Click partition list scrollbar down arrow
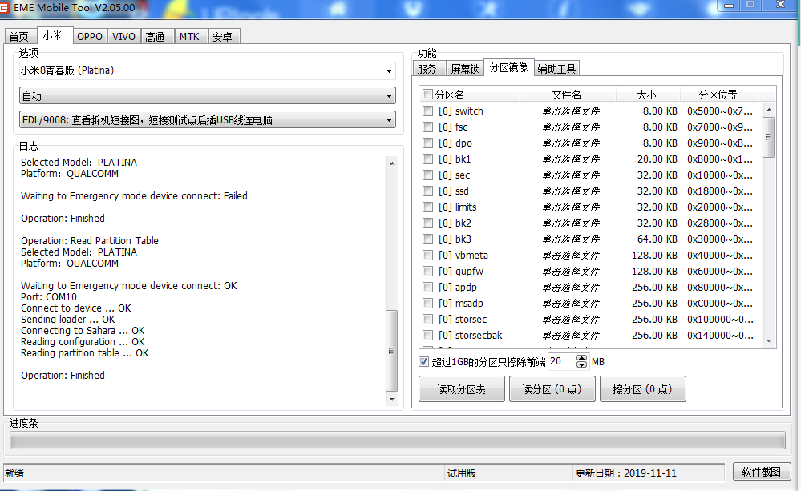This screenshot has height=491, width=801. pyautogui.click(x=769, y=341)
